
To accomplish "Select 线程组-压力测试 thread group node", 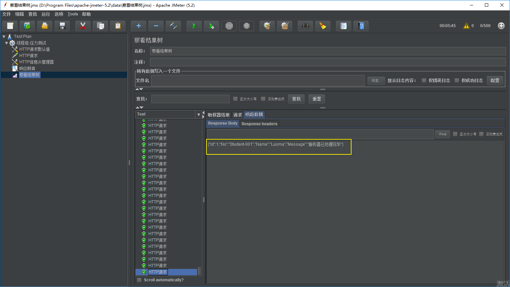I will 31,43.
